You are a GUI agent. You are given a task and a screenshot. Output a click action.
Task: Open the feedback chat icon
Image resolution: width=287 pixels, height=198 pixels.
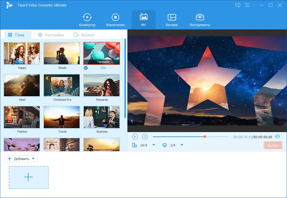pyautogui.click(x=238, y=5)
